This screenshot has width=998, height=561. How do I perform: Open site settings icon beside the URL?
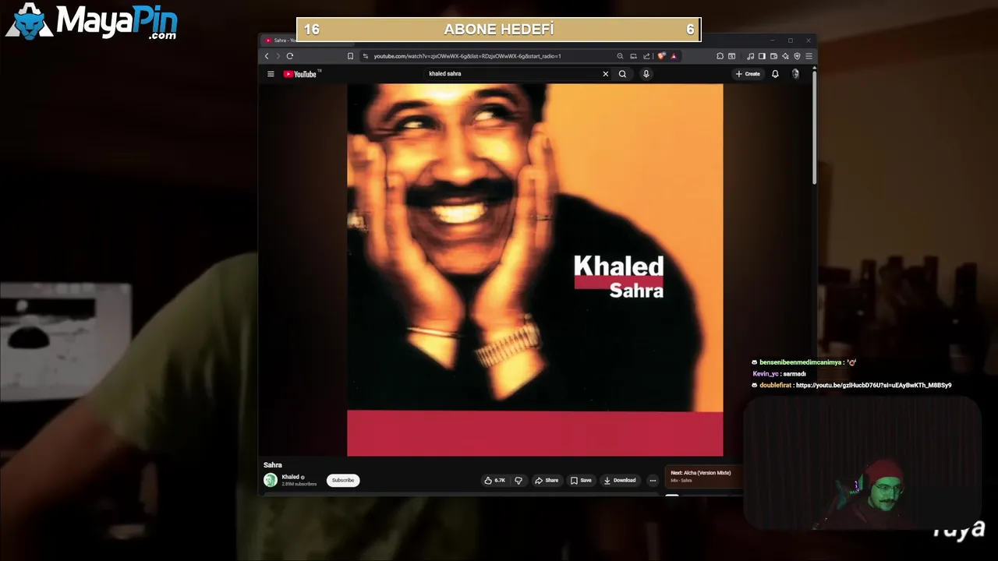365,56
